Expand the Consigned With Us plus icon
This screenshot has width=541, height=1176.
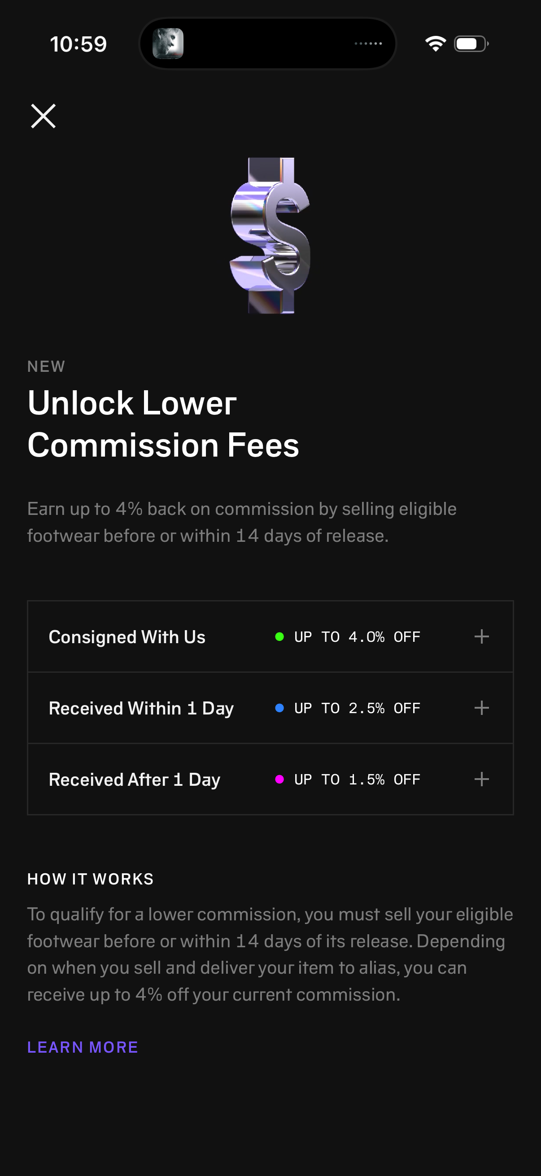click(x=481, y=636)
